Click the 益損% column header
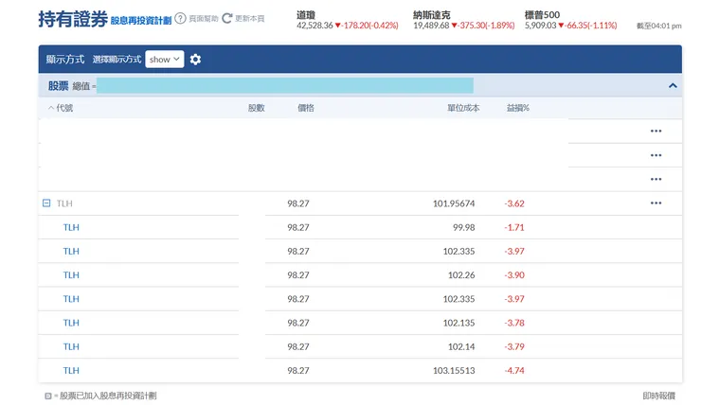 tap(518, 108)
